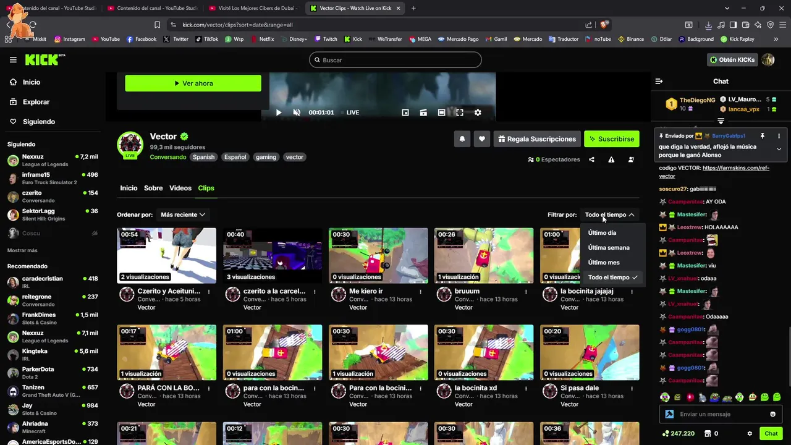Open the user profile avatar menu
The height and width of the screenshot is (445, 791).
[768, 60]
